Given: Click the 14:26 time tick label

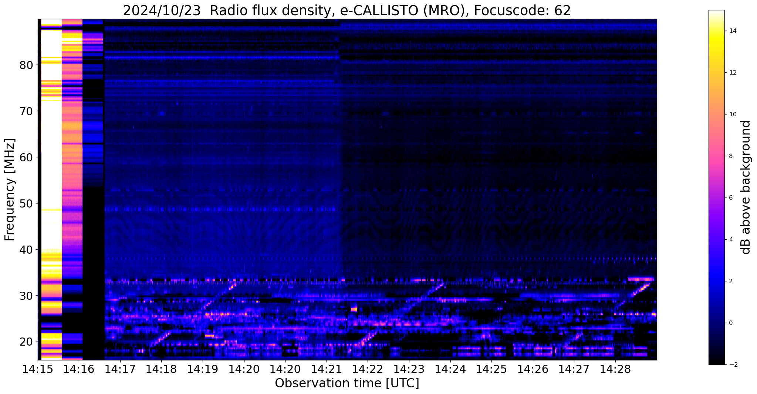Looking at the screenshot, I should [x=533, y=370].
